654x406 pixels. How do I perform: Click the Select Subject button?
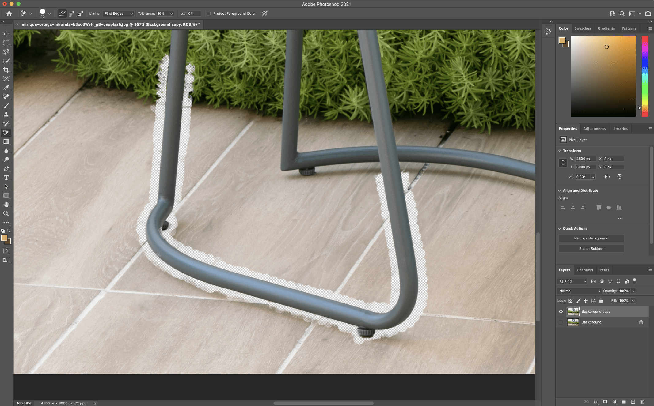click(x=591, y=248)
